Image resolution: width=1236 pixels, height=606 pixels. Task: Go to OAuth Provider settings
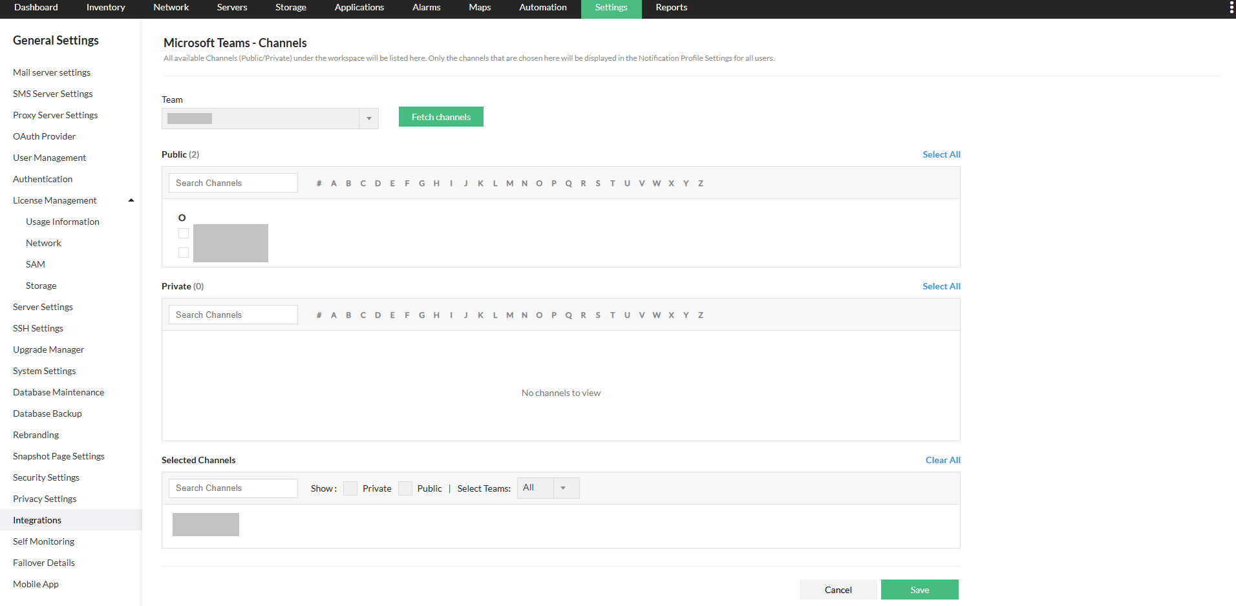pyautogui.click(x=44, y=136)
